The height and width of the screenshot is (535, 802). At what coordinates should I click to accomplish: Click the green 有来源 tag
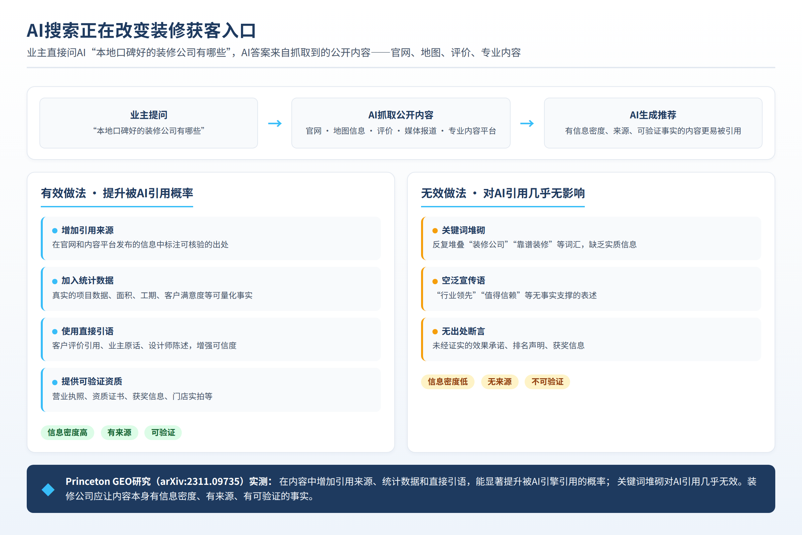pos(119,433)
